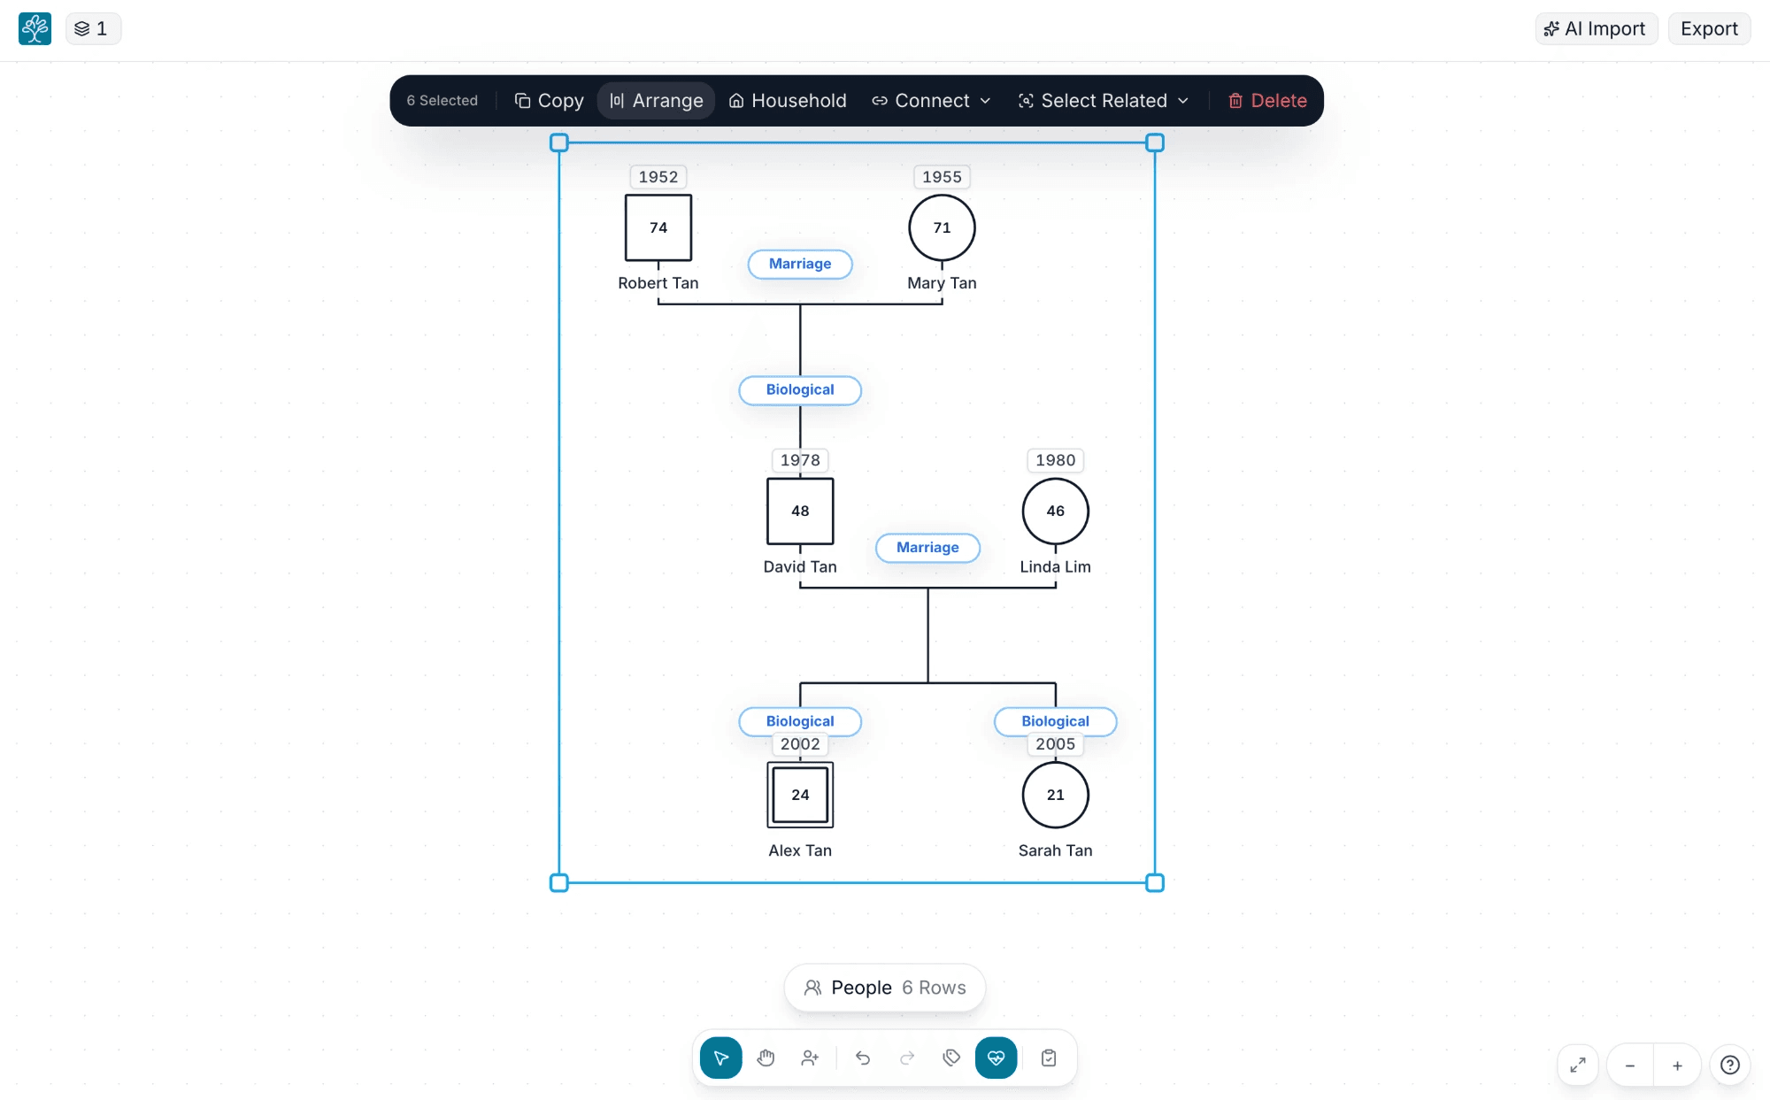
Task: Click the bottom-left selection handle
Action: click(x=559, y=882)
